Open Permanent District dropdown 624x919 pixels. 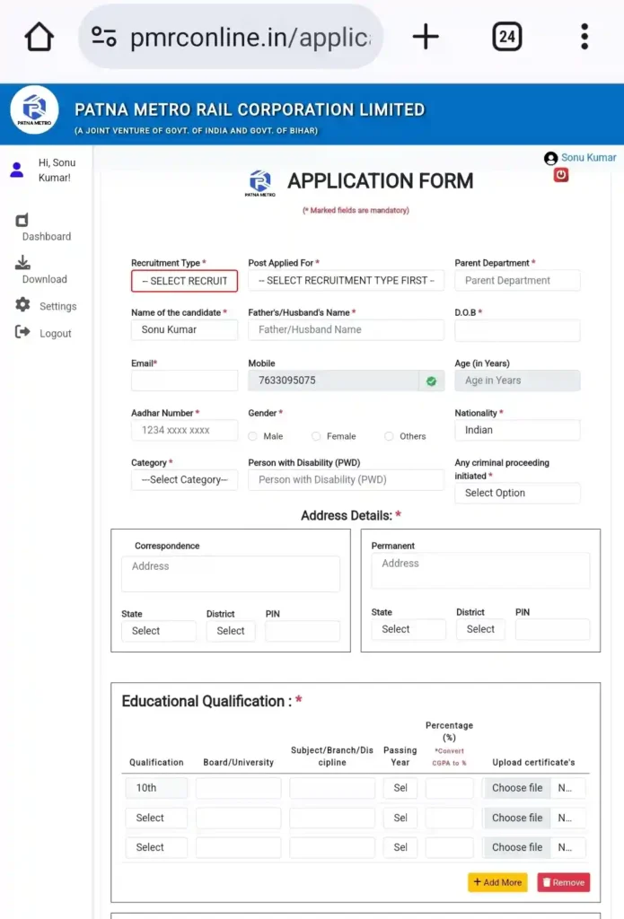click(x=480, y=629)
